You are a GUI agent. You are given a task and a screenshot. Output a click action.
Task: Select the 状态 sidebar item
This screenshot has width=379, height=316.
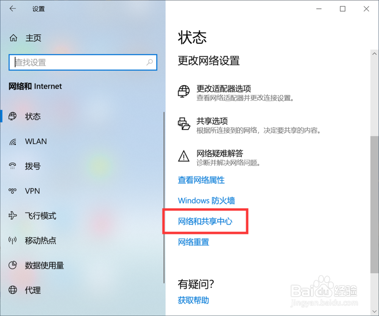pos(33,116)
